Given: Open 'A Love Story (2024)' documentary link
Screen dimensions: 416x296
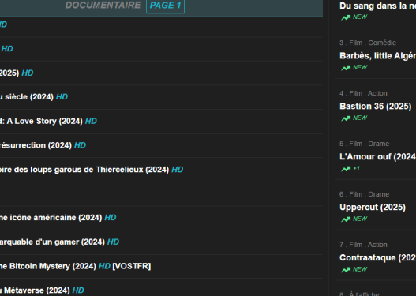Looking at the screenshot, I should click(x=41, y=121).
